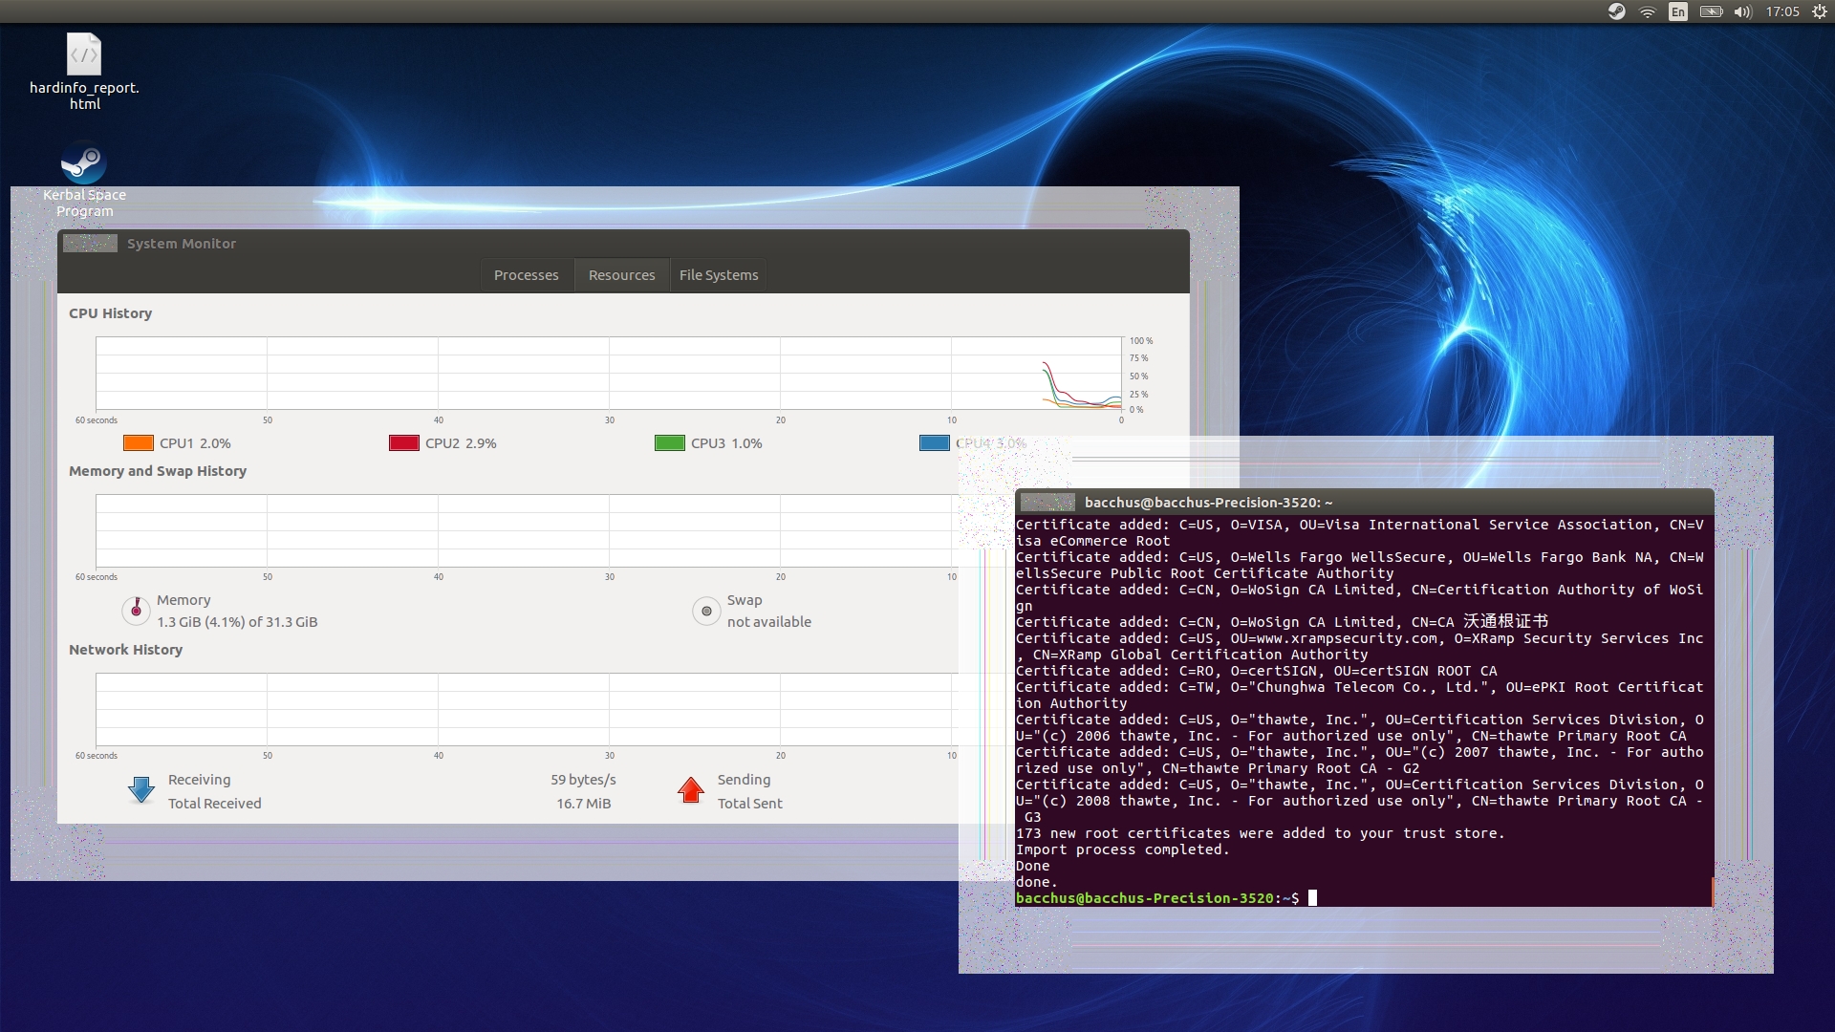Viewport: 1835px width, 1032px height.
Task: Click the terminal title bar bacchus@bacchus-Precision-3520
Action: [x=1365, y=503]
